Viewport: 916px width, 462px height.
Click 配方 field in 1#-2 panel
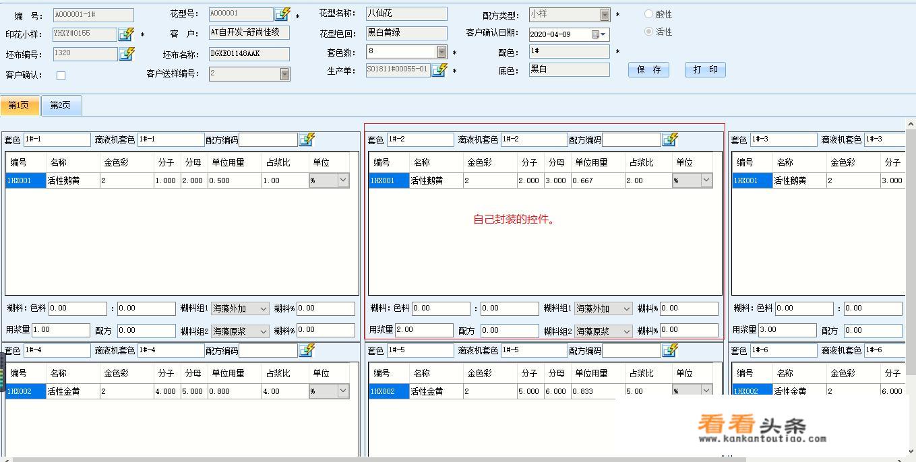point(510,330)
